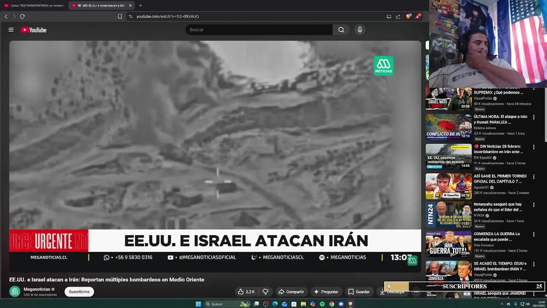Open Discord from the taskbar

(341, 304)
